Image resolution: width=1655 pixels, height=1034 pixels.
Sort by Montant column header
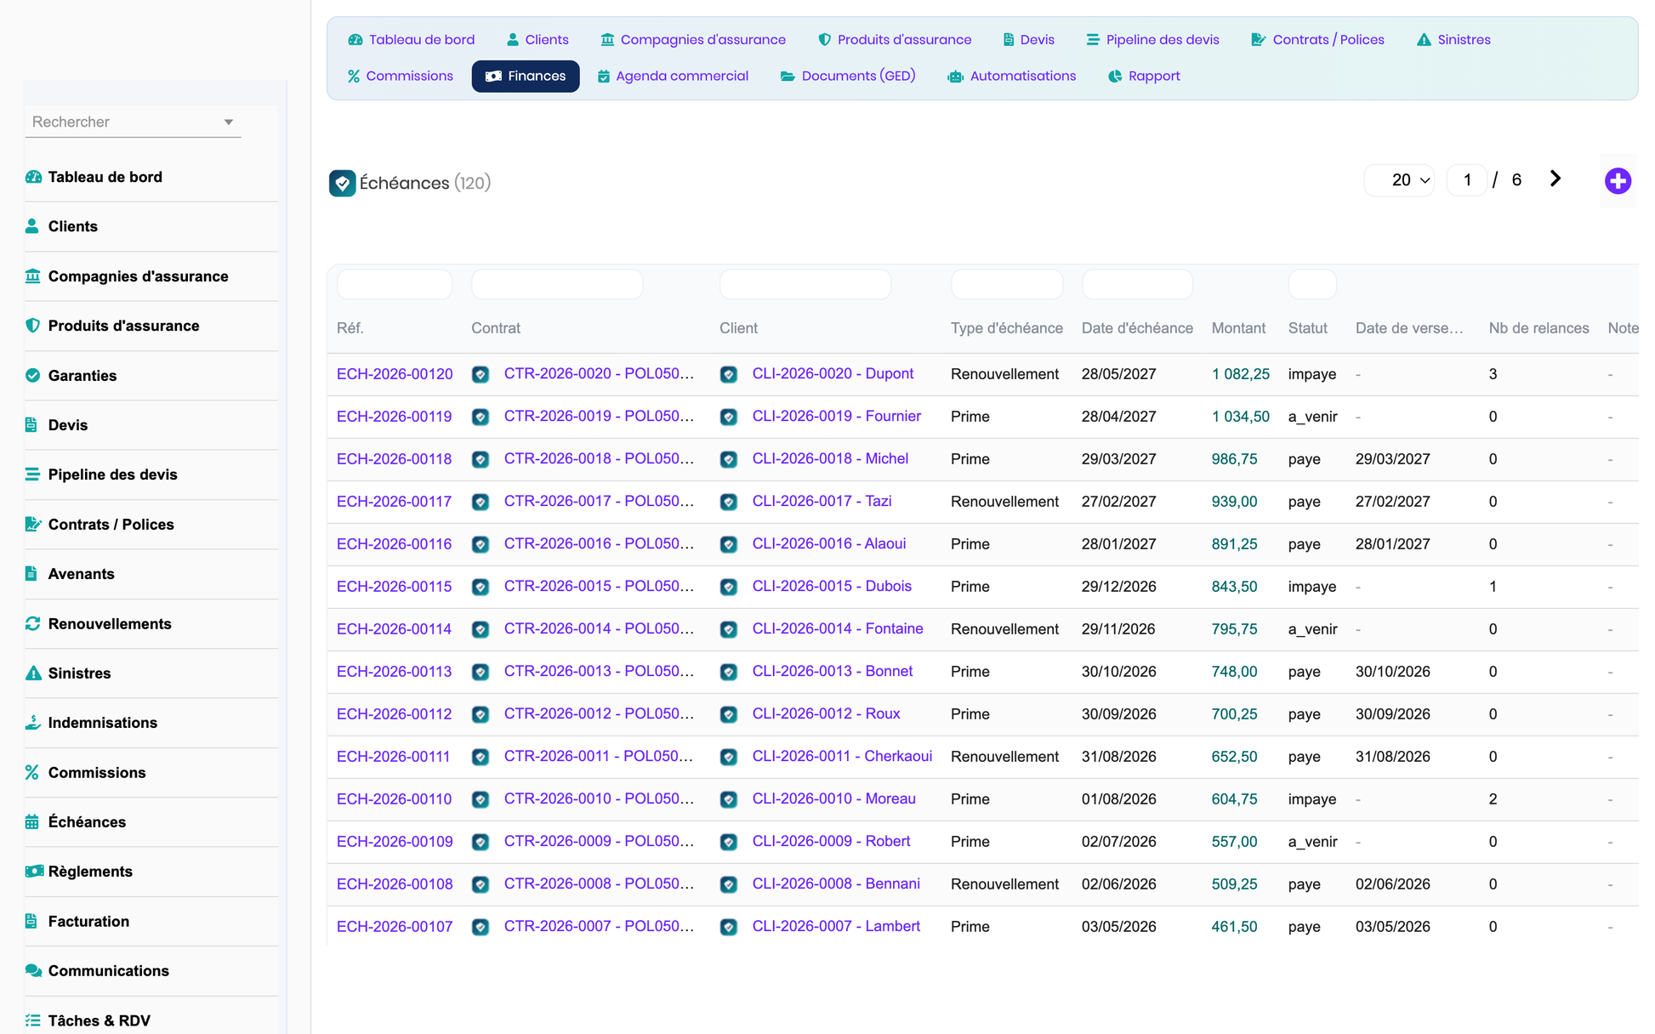click(x=1238, y=328)
